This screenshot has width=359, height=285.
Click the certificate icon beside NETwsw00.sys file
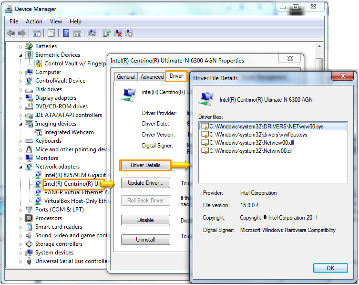tap(205, 127)
